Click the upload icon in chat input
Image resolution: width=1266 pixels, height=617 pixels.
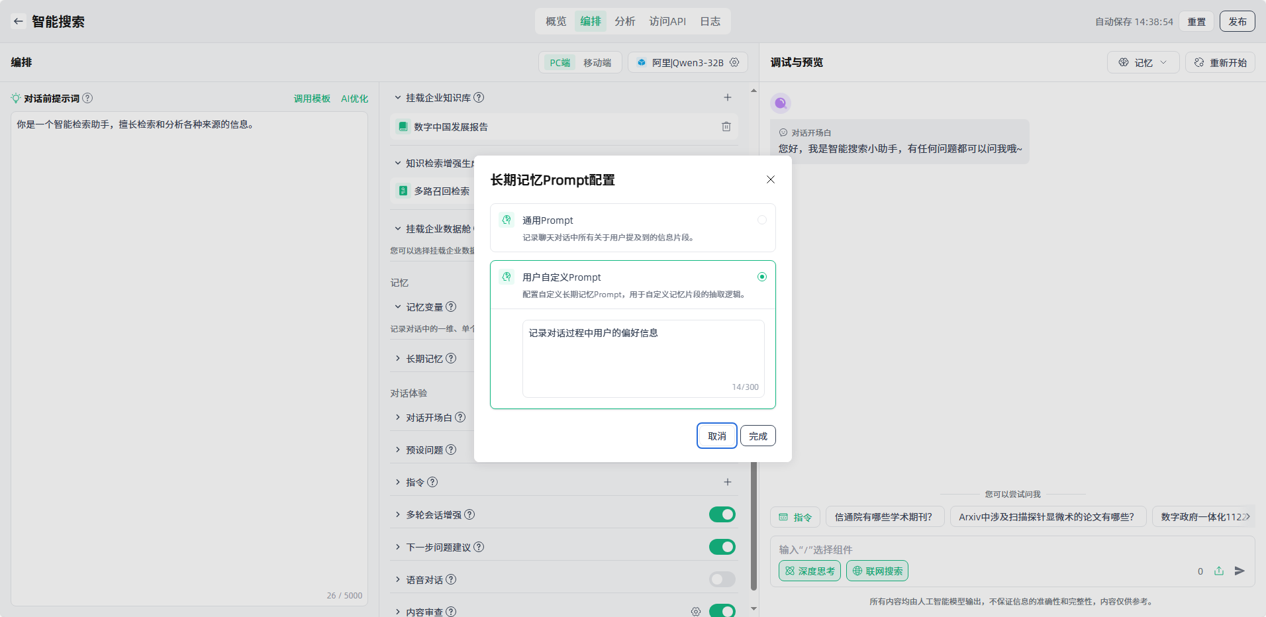click(x=1219, y=571)
